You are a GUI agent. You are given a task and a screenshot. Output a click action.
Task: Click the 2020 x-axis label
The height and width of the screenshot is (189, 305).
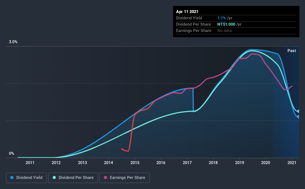266,163
